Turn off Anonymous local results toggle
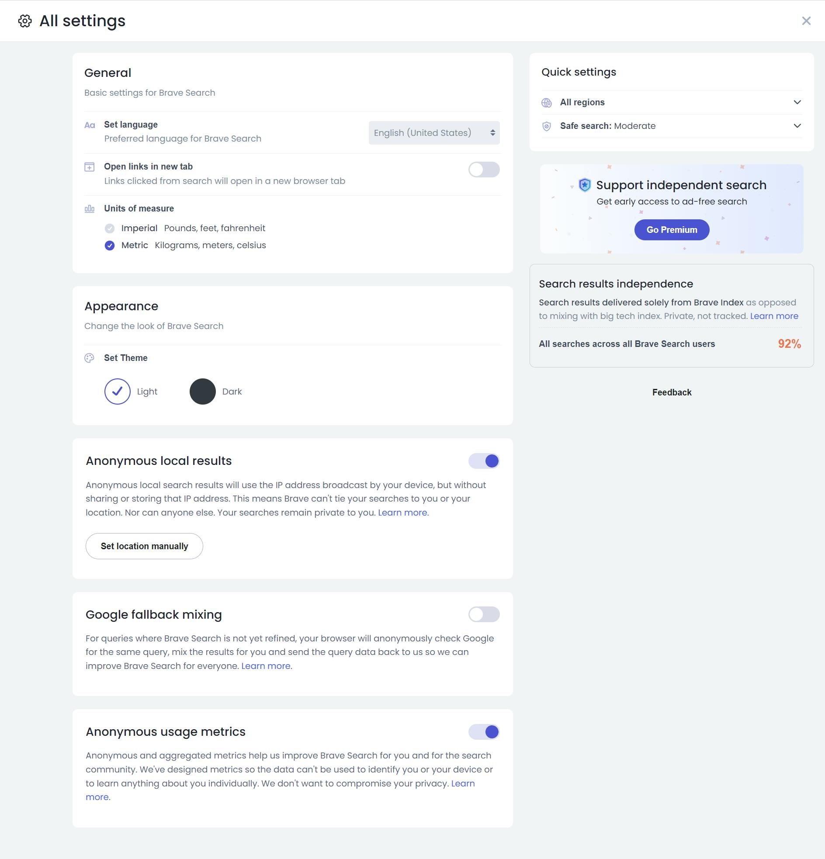 (x=484, y=461)
